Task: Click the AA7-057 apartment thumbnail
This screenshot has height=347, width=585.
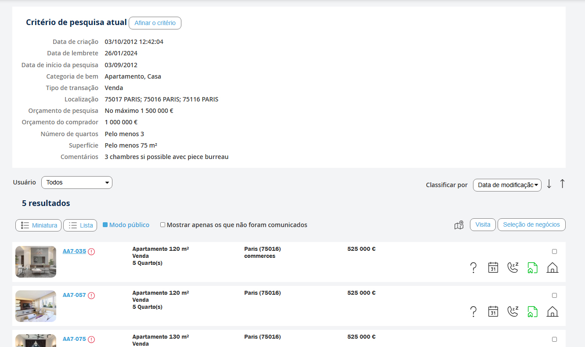Action: [x=36, y=306]
